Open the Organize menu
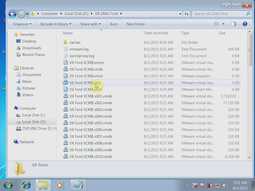 (22, 24)
